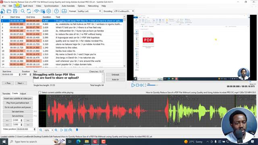Open File Explorer from the taskbar
Screen dimensions: 258x145
coord(87,141)
